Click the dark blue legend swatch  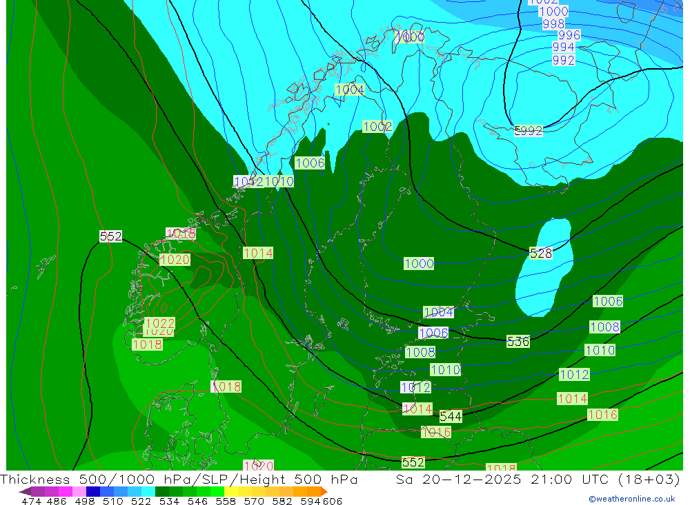[x=93, y=491]
